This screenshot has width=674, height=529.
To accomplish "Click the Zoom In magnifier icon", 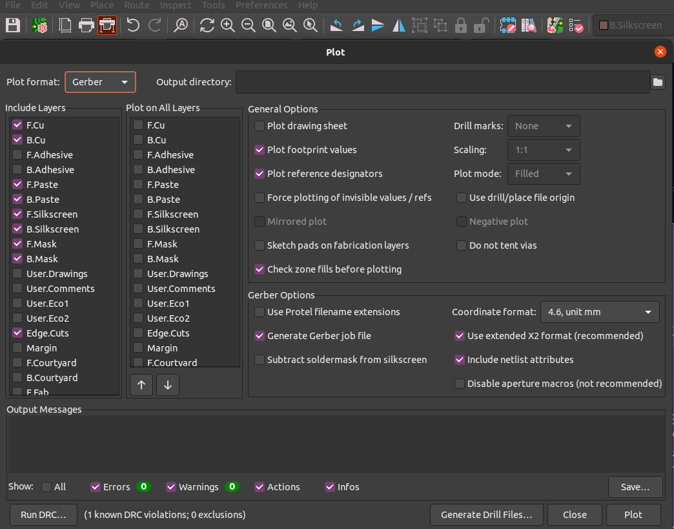I will click(227, 25).
